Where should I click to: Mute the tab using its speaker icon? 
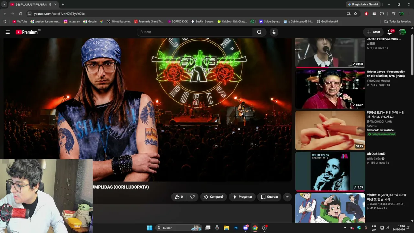click(x=50, y=4)
